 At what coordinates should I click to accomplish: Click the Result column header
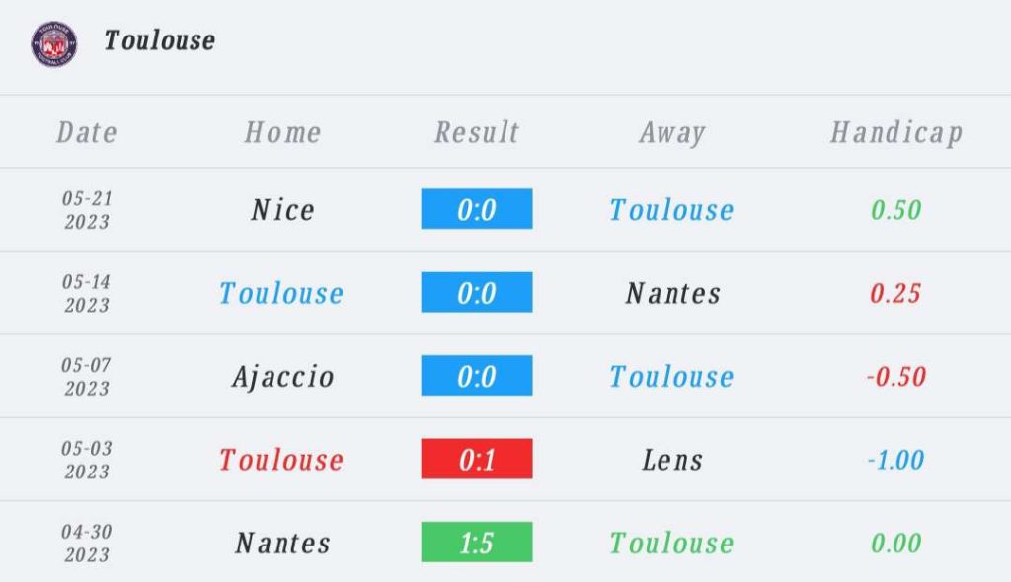477,132
